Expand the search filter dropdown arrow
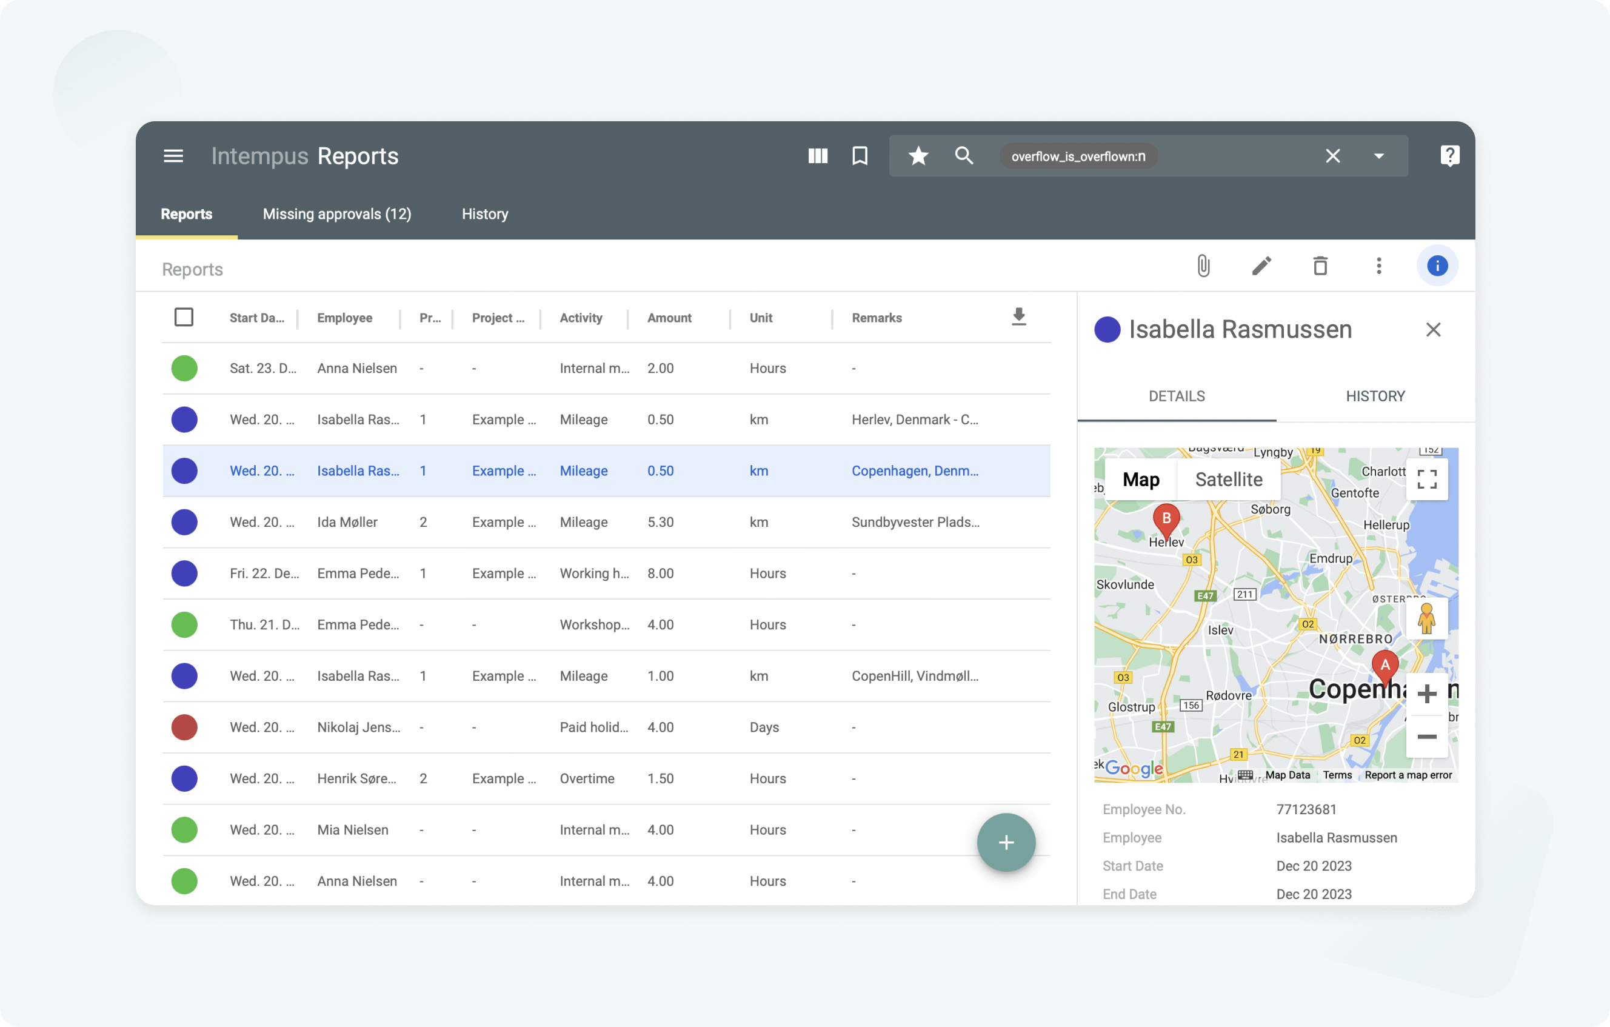 [1378, 156]
